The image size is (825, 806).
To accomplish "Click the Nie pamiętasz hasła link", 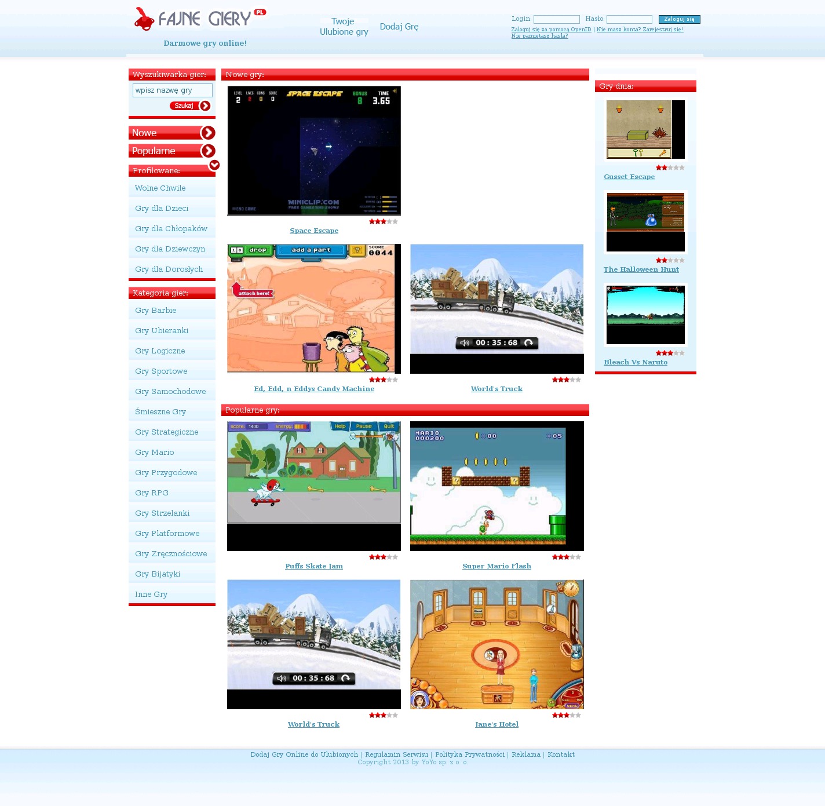I will pyautogui.click(x=539, y=36).
